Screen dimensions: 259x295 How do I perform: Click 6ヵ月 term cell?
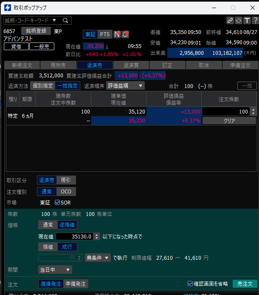click(28, 116)
